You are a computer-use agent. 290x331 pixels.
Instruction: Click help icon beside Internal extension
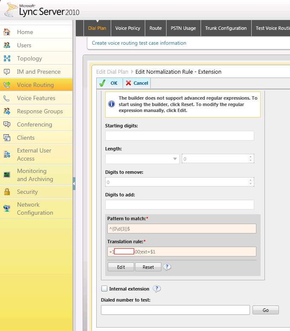157,289
